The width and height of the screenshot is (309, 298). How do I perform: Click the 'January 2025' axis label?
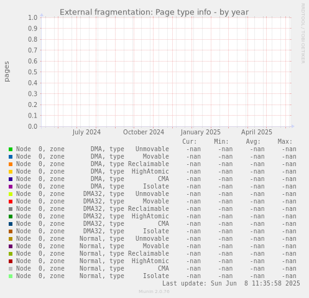click(201, 132)
